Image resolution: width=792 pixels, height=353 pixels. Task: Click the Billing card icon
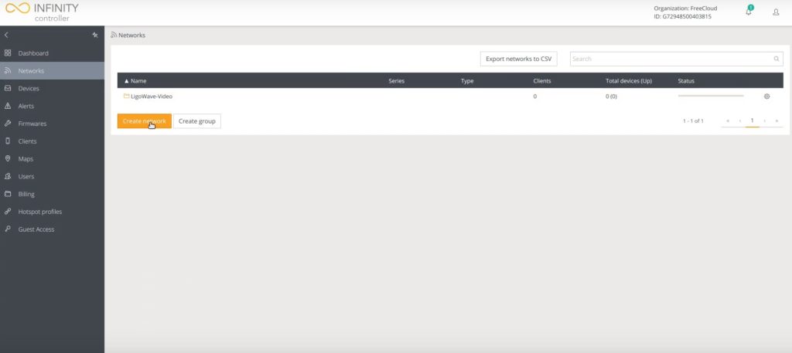coord(8,194)
